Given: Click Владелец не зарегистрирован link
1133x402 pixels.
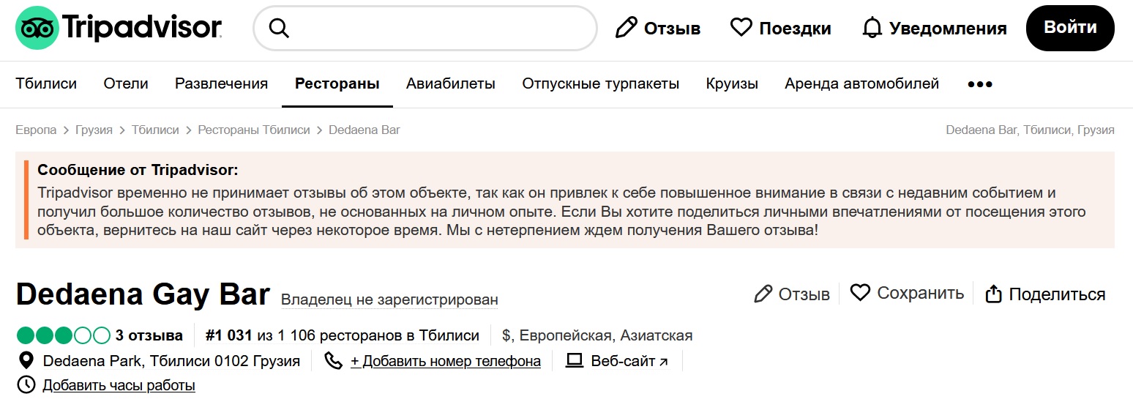Looking at the screenshot, I should point(389,299).
